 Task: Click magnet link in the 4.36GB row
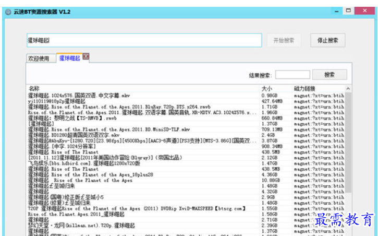pyautogui.click(x=319, y=175)
